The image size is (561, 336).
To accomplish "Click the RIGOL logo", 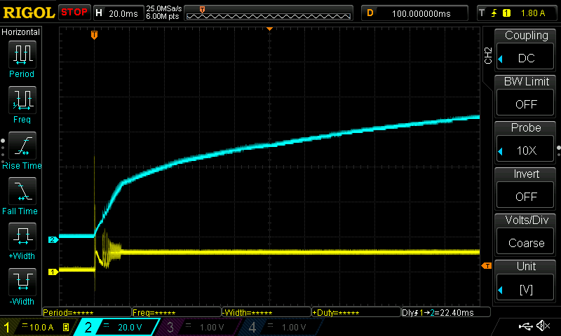I will (x=29, y=13).
